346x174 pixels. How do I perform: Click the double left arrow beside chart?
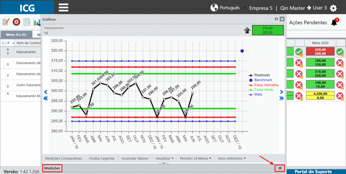point(46,98)
